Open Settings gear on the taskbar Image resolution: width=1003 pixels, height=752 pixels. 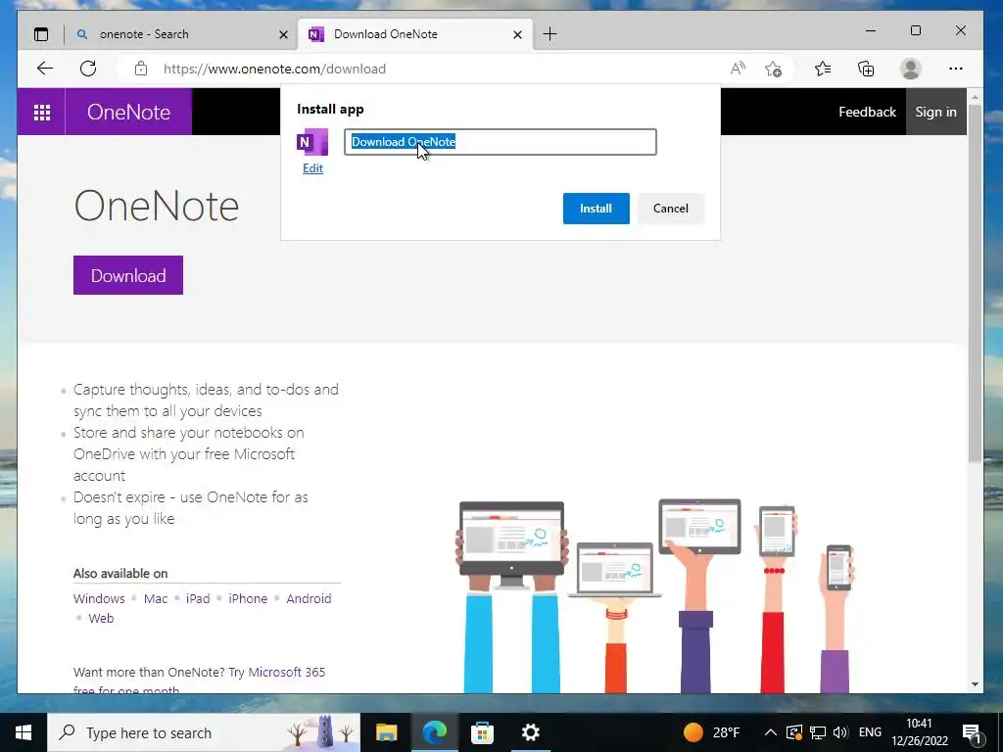(x=530, y=732)
